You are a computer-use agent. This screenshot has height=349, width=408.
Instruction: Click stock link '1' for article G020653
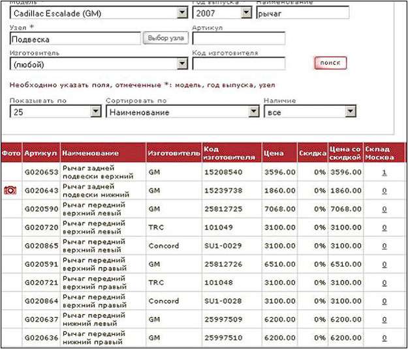(384, 172)
